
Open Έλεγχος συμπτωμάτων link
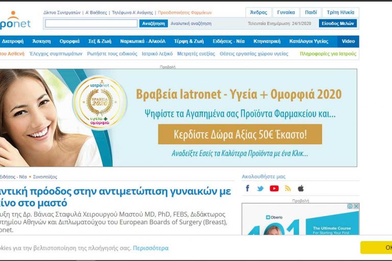56,54
